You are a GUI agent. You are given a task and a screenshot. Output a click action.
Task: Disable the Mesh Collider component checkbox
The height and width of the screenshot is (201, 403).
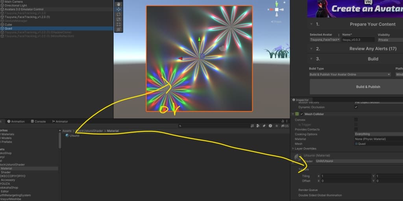(x=302, y=114)
